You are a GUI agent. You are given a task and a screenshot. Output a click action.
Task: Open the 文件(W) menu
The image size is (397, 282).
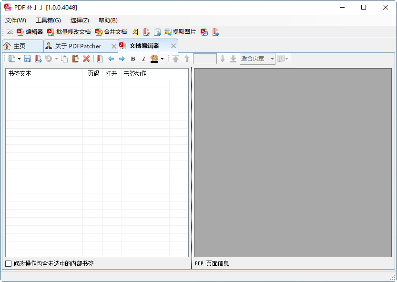point(16,20)
